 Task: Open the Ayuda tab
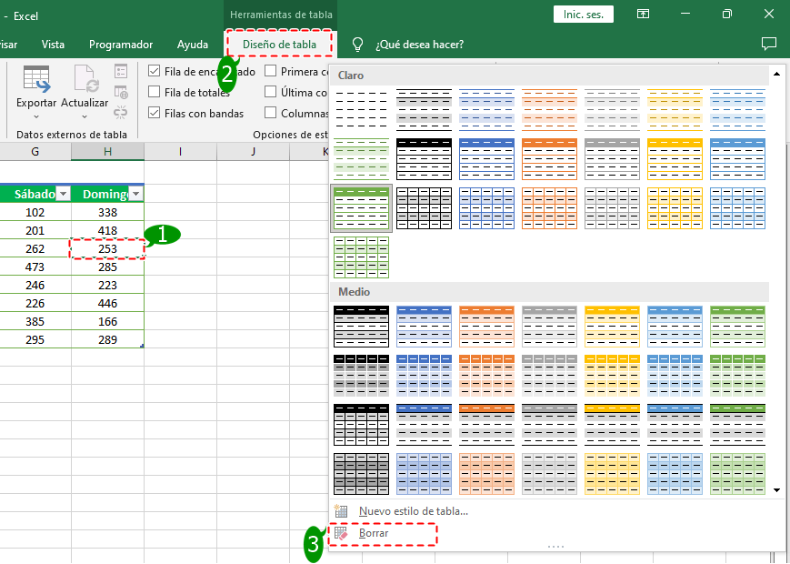click(193, 45)
